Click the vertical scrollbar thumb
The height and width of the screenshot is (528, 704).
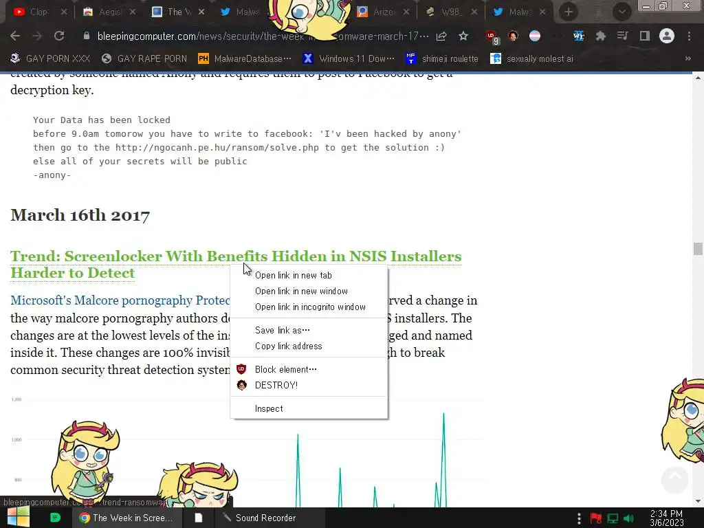coord(698,248)
